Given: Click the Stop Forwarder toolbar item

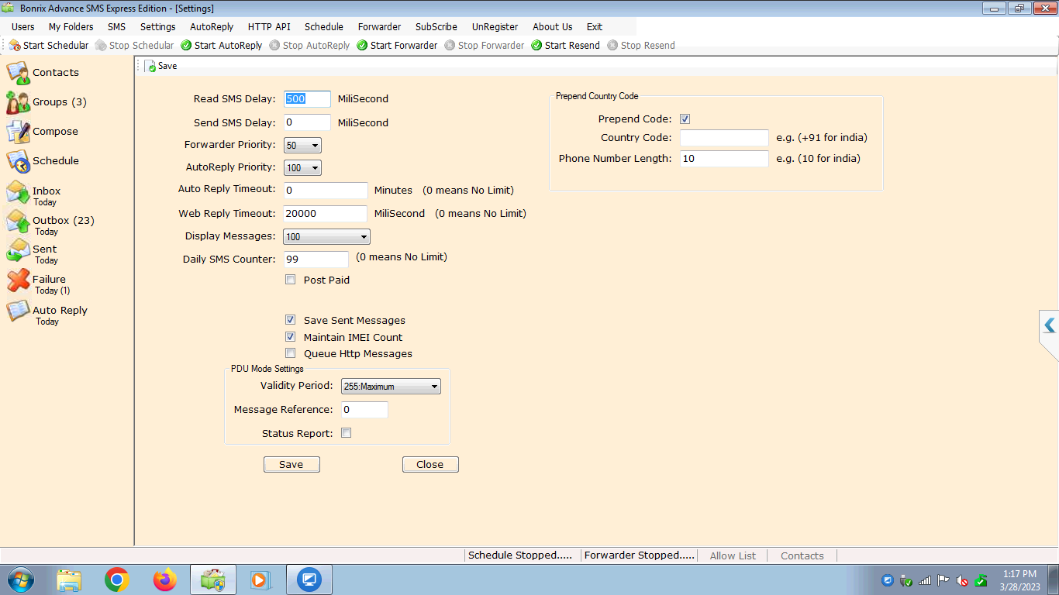Looking at the screenshot, I should click(x=485, y=46).
